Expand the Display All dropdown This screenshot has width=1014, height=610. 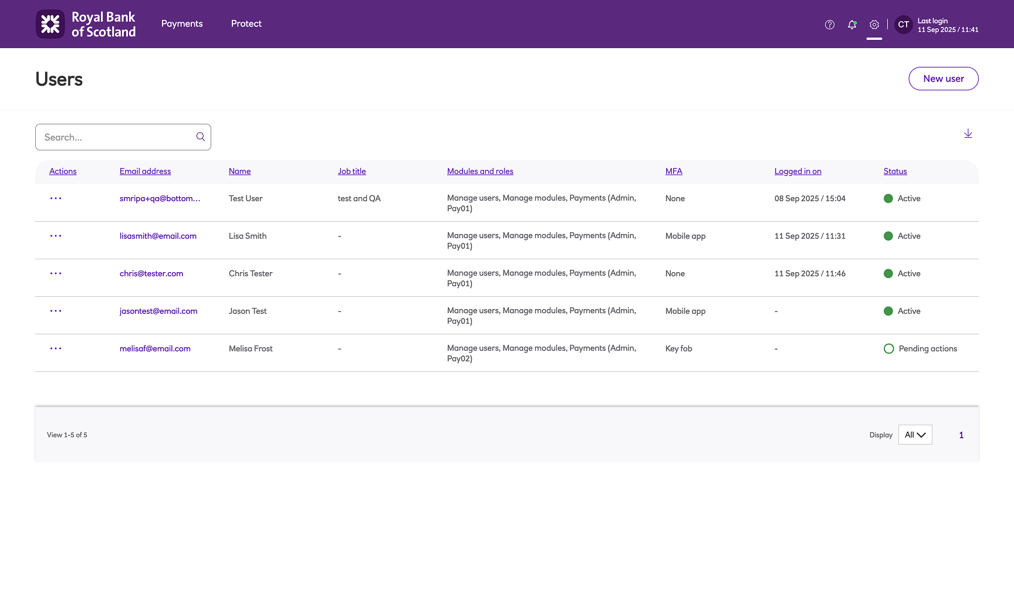pos(915,435)
